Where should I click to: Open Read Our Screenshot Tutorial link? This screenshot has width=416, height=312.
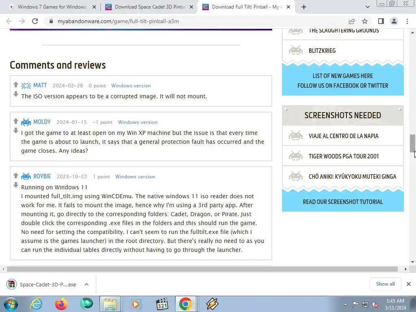(343, 201)
